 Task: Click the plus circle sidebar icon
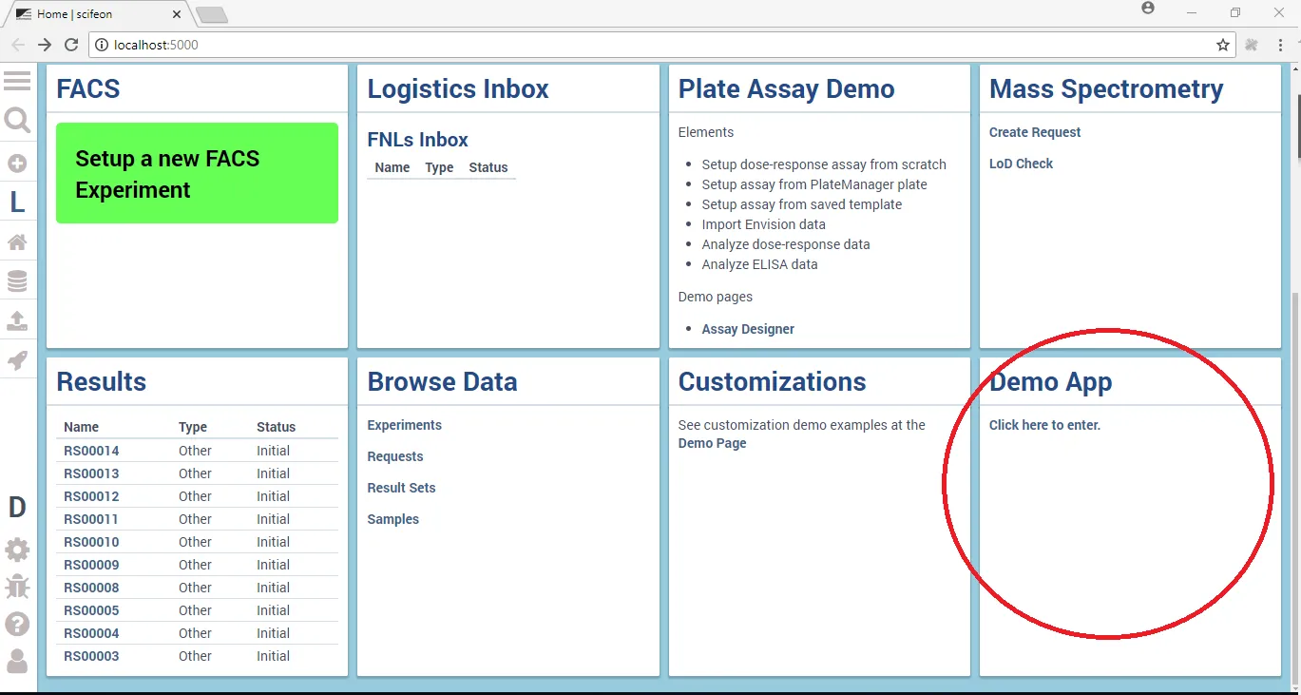[17, 164]
